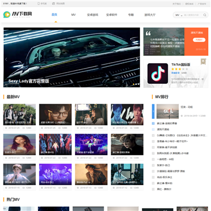
Task: Click the clock icon beside 2019-07-12
Action: pyautogui.click(x=114, y=188)
